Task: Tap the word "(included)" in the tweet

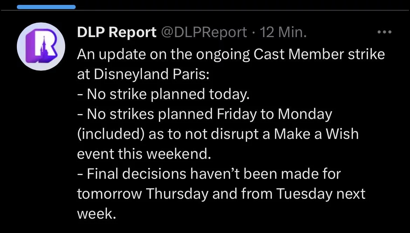Action: click(110, 134)
